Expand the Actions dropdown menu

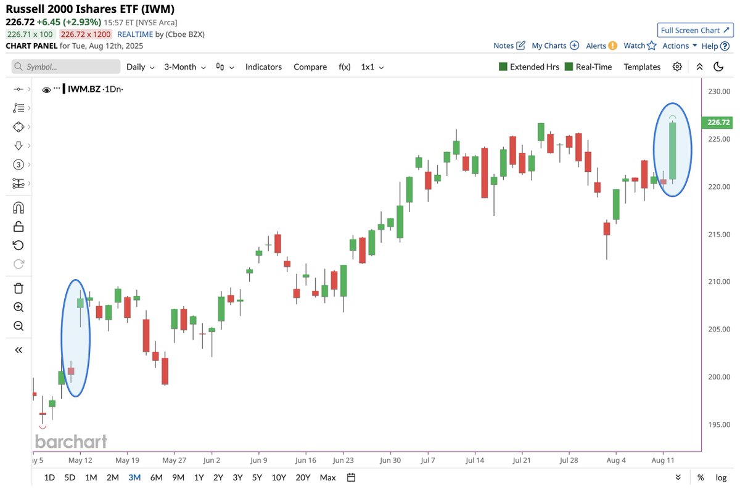(x=680, y=46)
